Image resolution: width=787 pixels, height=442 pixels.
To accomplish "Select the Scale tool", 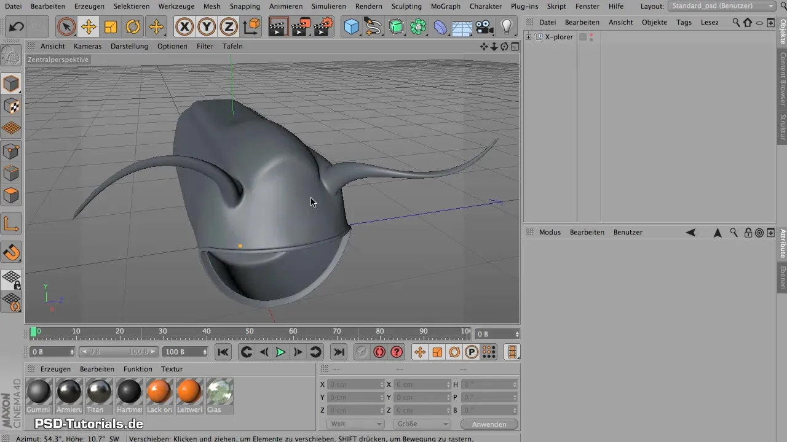I will coord(111,27).
